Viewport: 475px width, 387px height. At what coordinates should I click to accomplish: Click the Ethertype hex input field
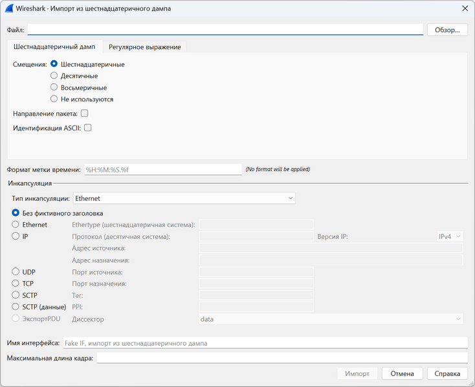coord(256,225)
